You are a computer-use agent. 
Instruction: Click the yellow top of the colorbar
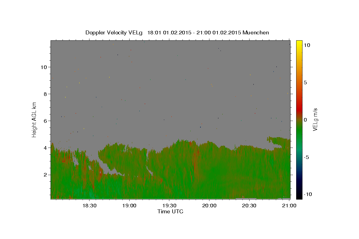point(299,43)
